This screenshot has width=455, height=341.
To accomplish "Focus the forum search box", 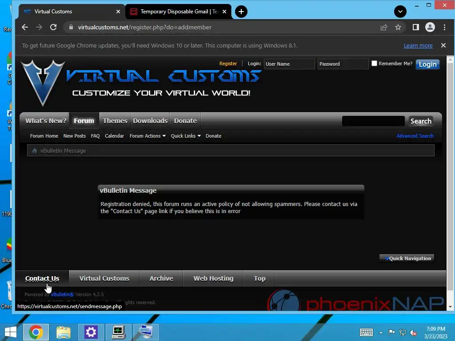I will pos(373,121).
